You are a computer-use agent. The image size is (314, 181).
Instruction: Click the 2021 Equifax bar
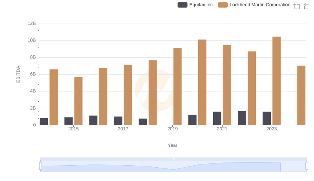click(x=217, y=118)
